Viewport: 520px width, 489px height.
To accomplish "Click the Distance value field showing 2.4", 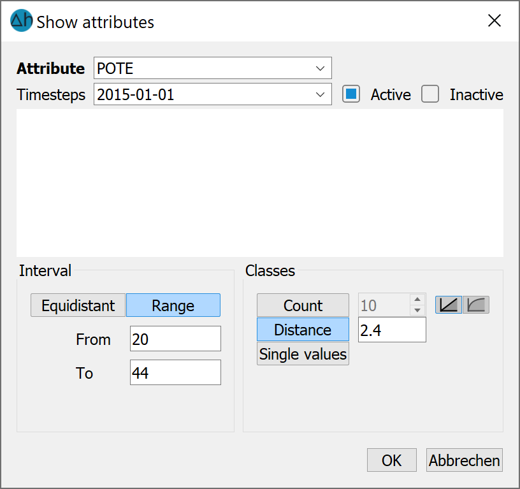I will (392, 330).
